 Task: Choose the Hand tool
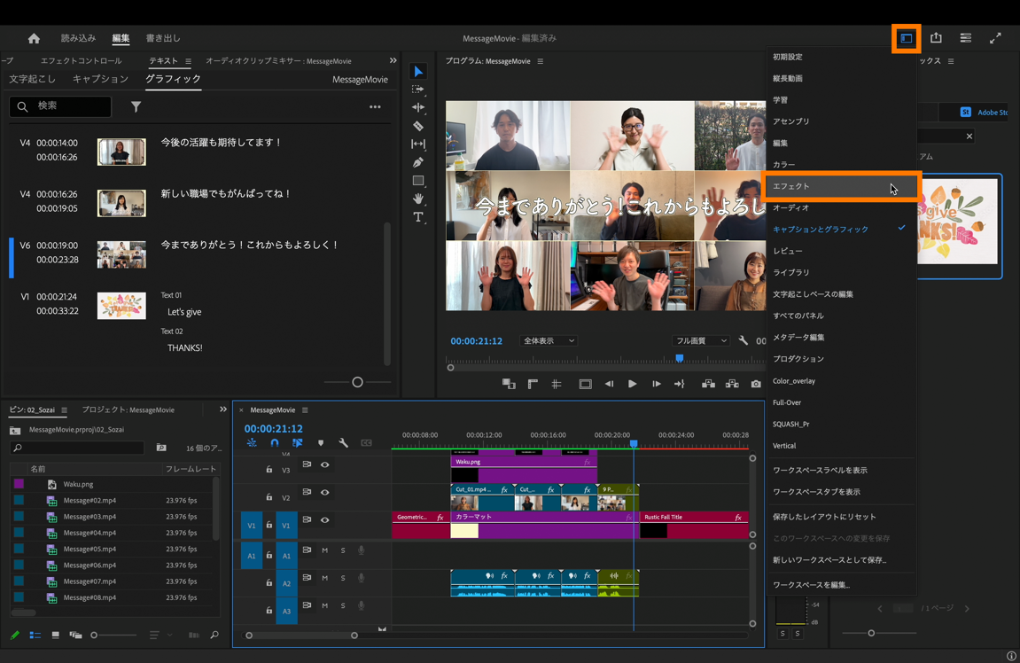(418, 199)
